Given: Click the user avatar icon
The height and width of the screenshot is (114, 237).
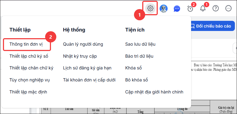Looking at the screenshot, I should tap(164, 9).
